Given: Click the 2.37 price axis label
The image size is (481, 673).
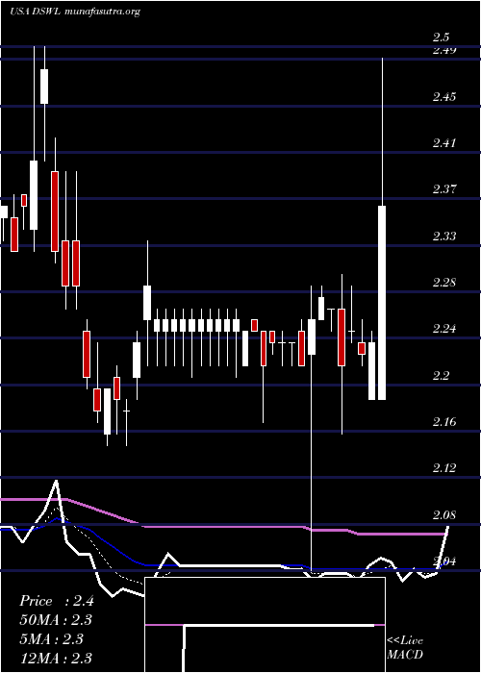Looking at the screenshot, I should tap(444, 189).
